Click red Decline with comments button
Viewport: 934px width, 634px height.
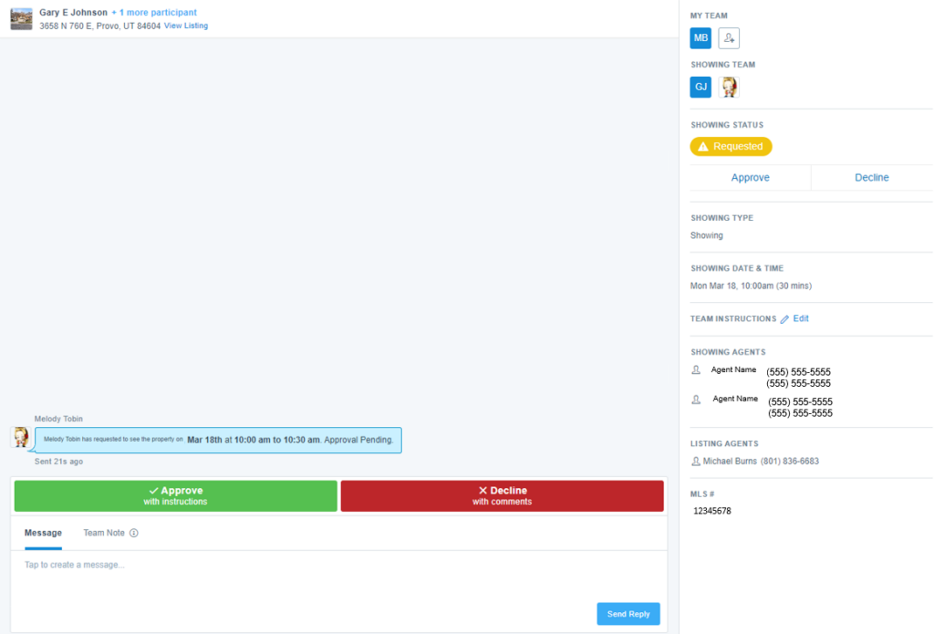[503, 495]
